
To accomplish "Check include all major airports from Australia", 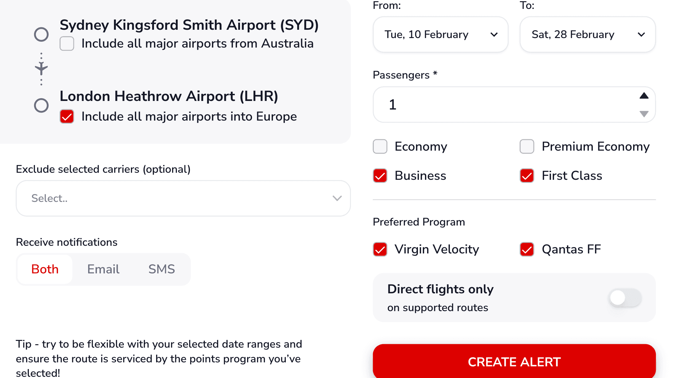I will pos(67,44).
